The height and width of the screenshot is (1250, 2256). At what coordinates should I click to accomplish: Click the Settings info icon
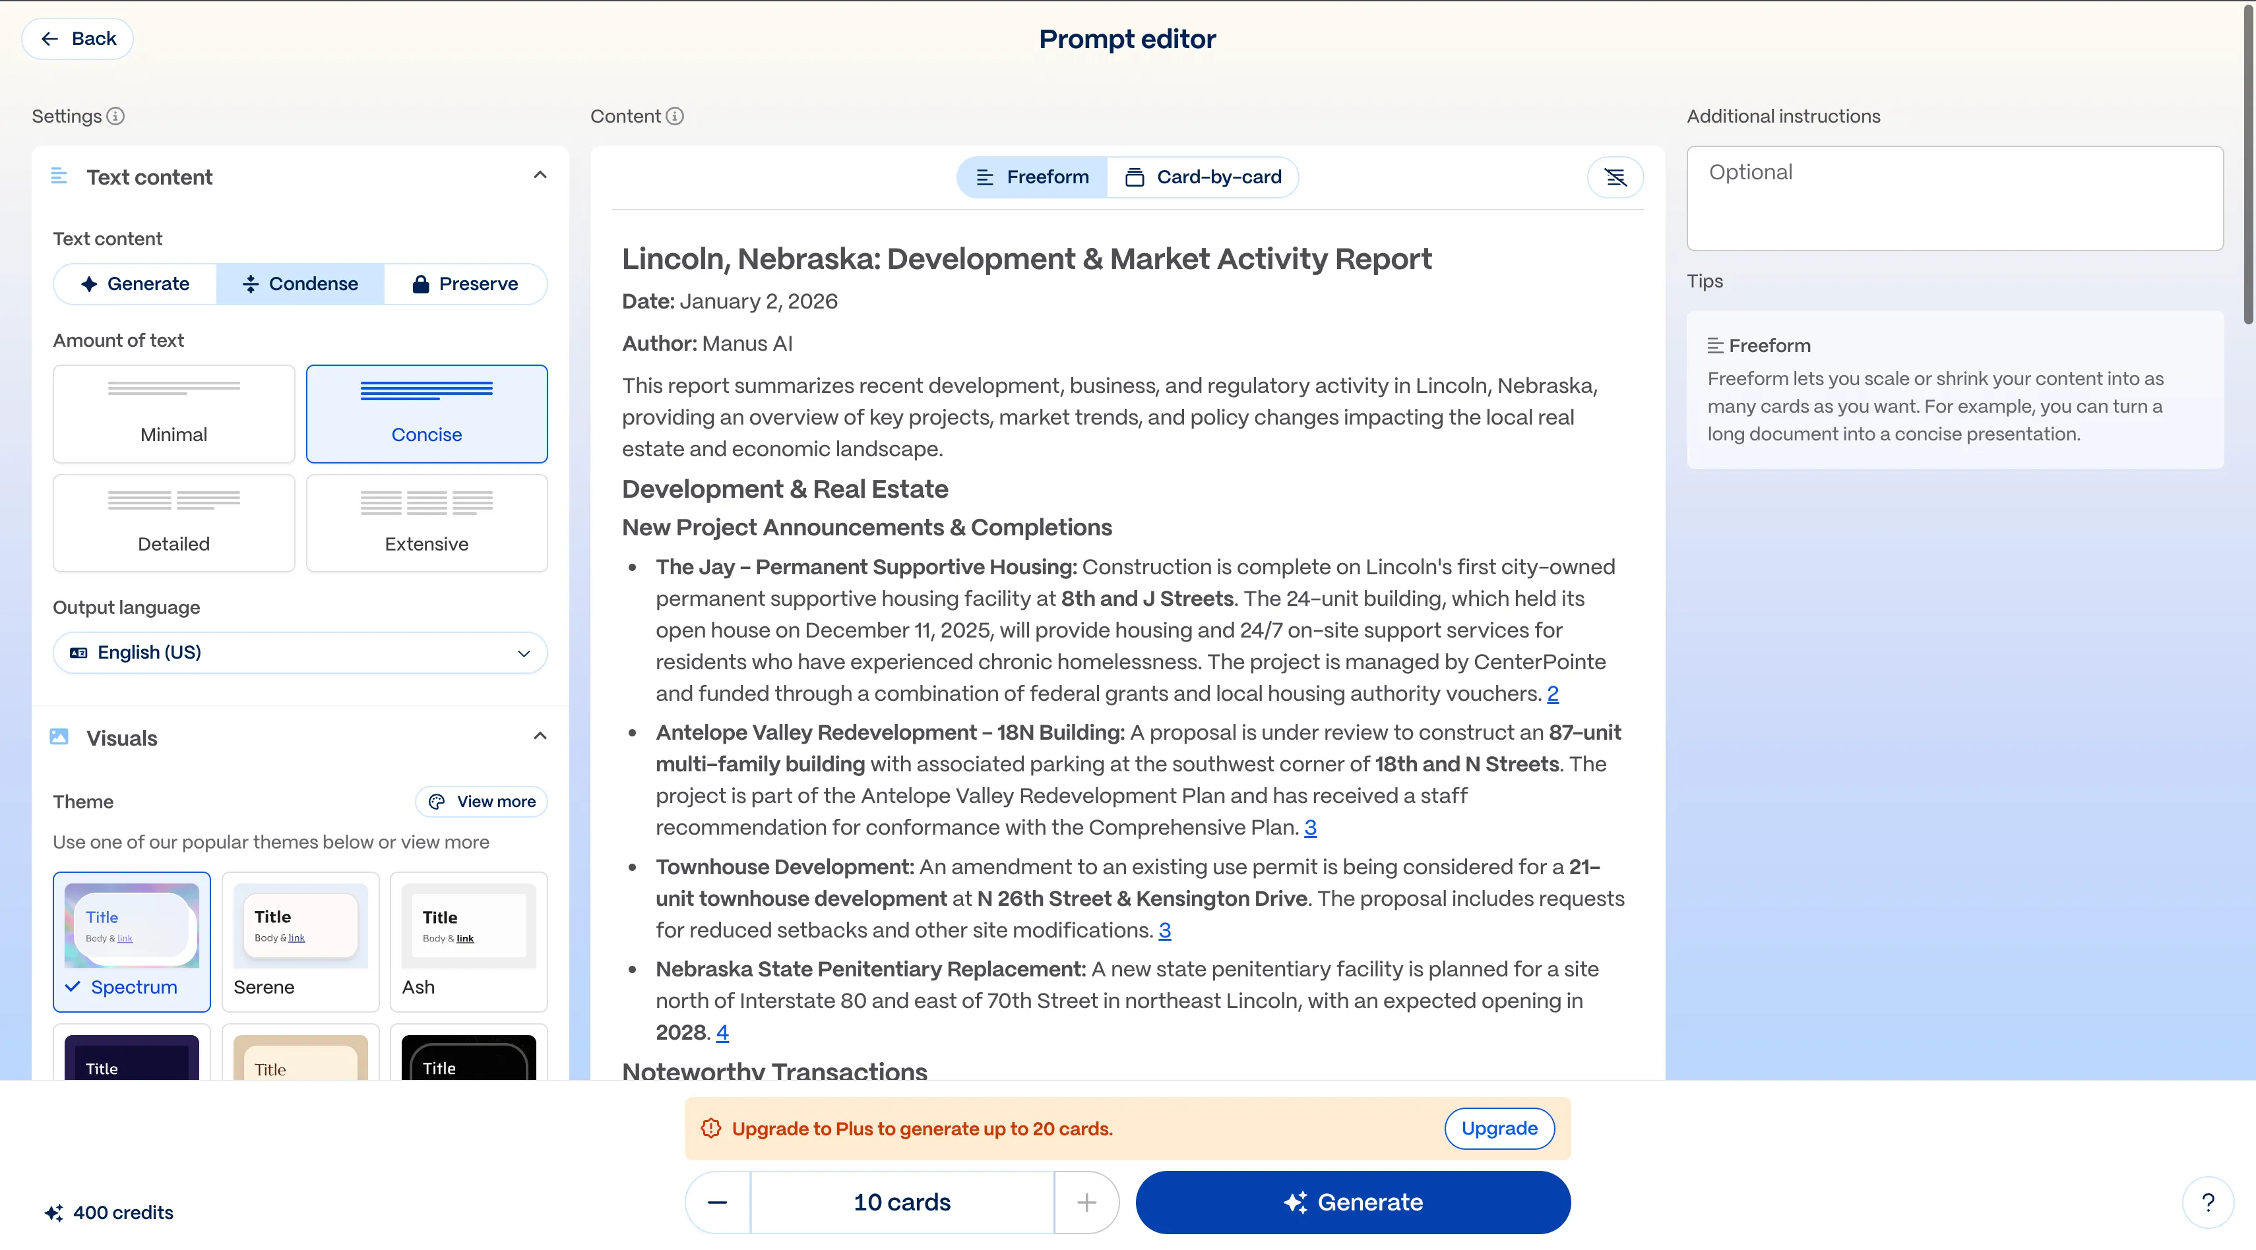pos(115,117)
